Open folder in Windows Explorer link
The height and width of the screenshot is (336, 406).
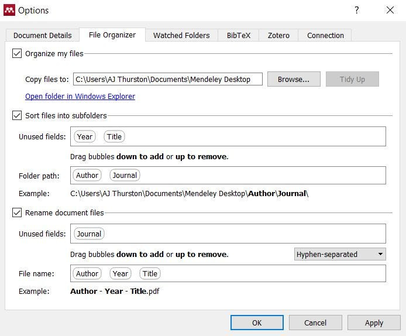coord(80,97)
